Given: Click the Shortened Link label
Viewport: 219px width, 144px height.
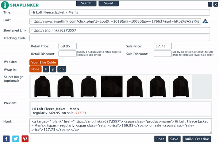Looking at the screenshot, I should [x=15, y=30].
